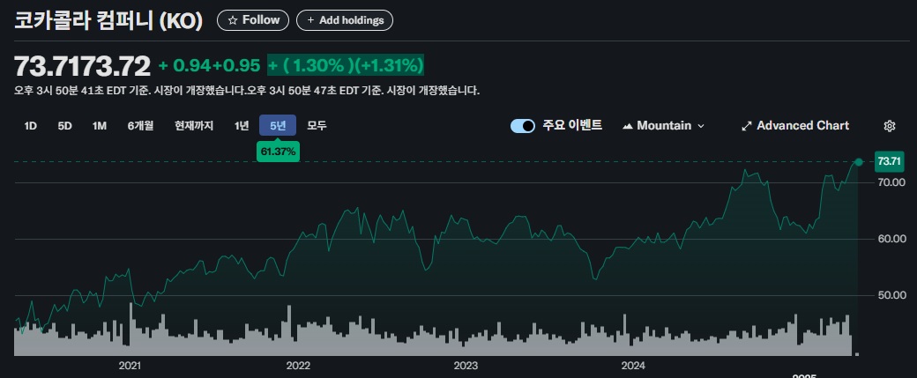Screen dimensions: 917x378
Task: Click the 73.7173.72 price text
Action: (83, 66)
